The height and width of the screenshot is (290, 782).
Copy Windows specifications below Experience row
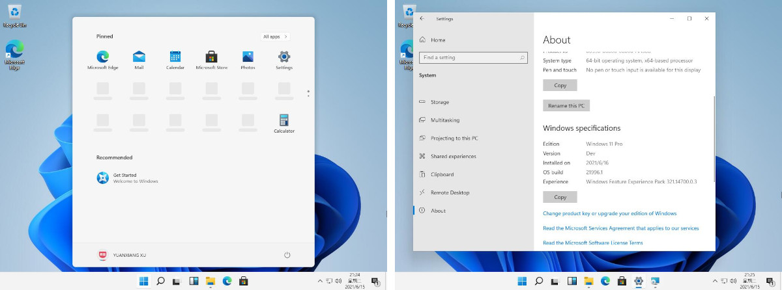click(560, 197)
